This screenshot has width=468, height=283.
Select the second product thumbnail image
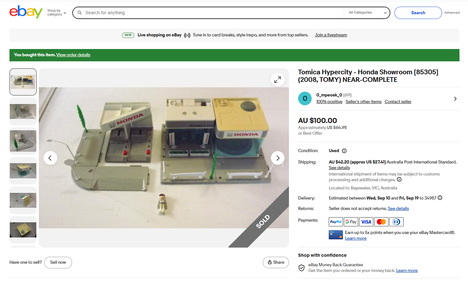pyautogui.click(x=23, y=111)
